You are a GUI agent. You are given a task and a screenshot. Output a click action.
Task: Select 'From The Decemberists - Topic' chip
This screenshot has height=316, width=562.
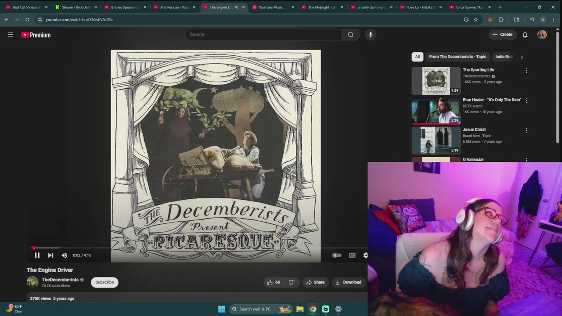(x=458, y=57)
